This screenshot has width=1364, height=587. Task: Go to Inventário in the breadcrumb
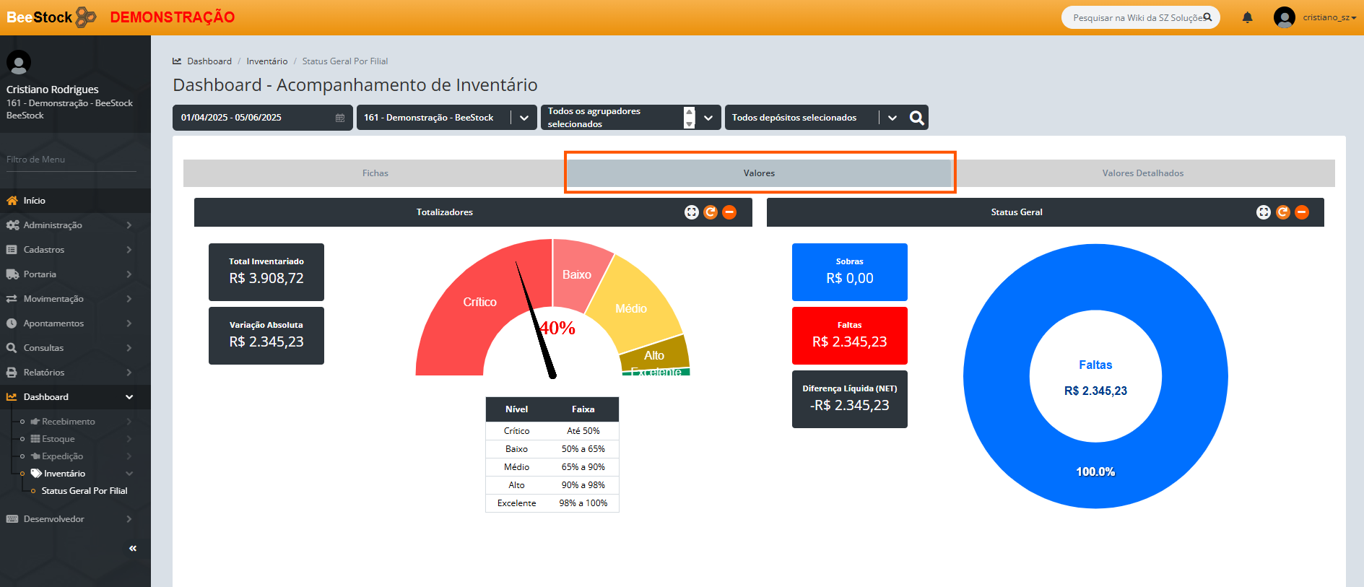click(x=266, y=61)
